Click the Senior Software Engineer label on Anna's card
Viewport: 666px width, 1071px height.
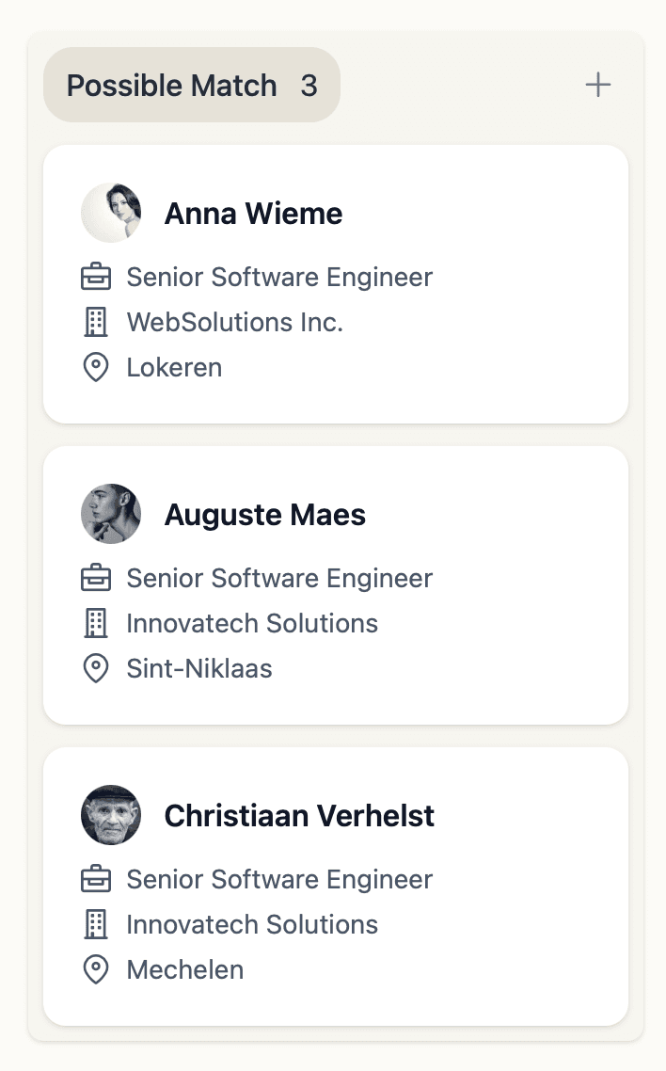click(279, 277)
